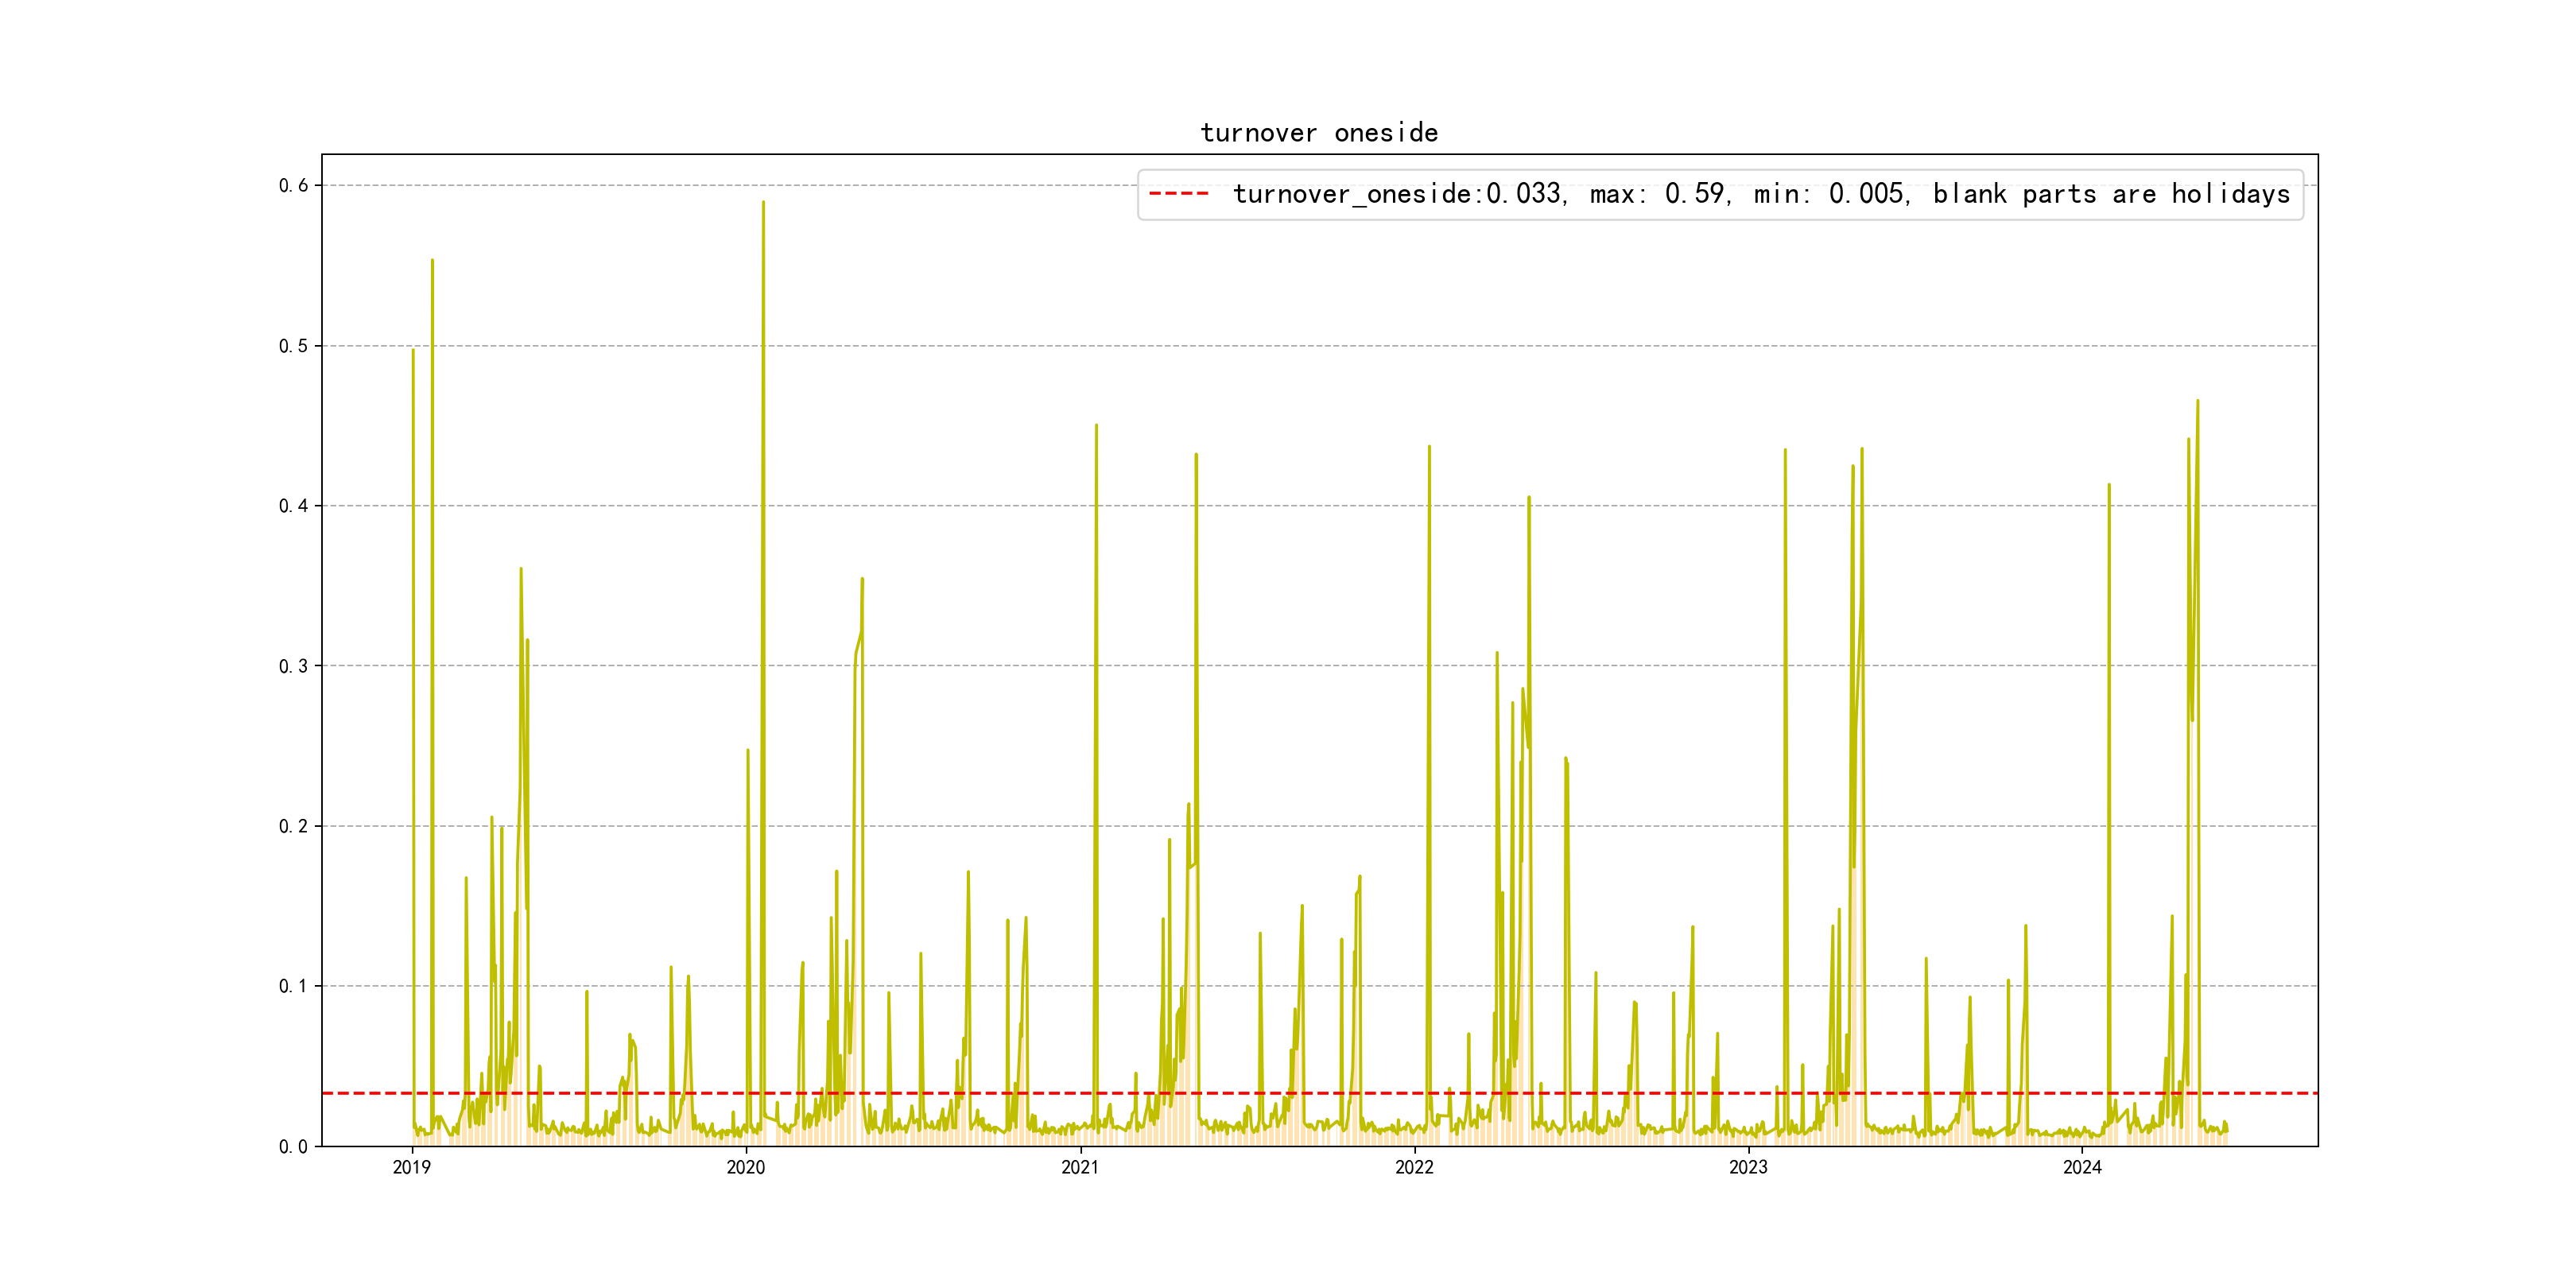Click the 'turnover oneside' chart title
The width and height of the screenshot is (2576, 1288).
tap(1318, 133)
